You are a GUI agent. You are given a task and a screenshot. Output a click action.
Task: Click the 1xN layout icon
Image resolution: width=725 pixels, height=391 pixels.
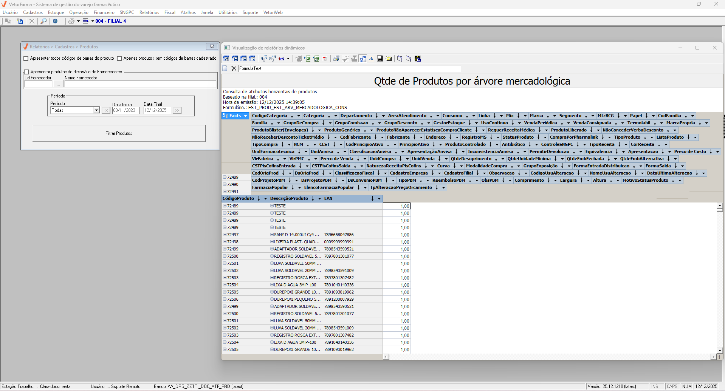pos(282,59)
